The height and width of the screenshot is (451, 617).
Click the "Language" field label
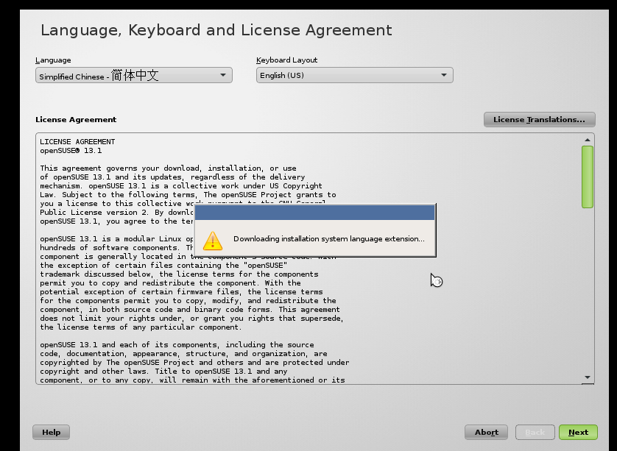coord(53,60)
